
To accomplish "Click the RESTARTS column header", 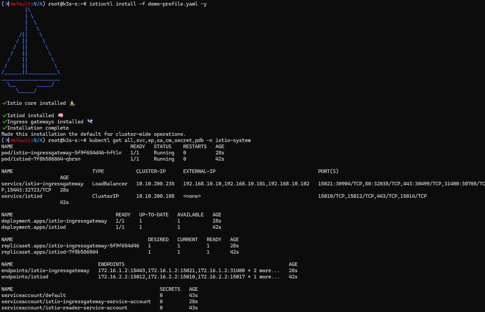I will point(195,147).
